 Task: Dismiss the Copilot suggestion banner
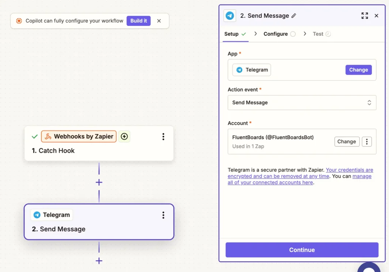(159, 21)
